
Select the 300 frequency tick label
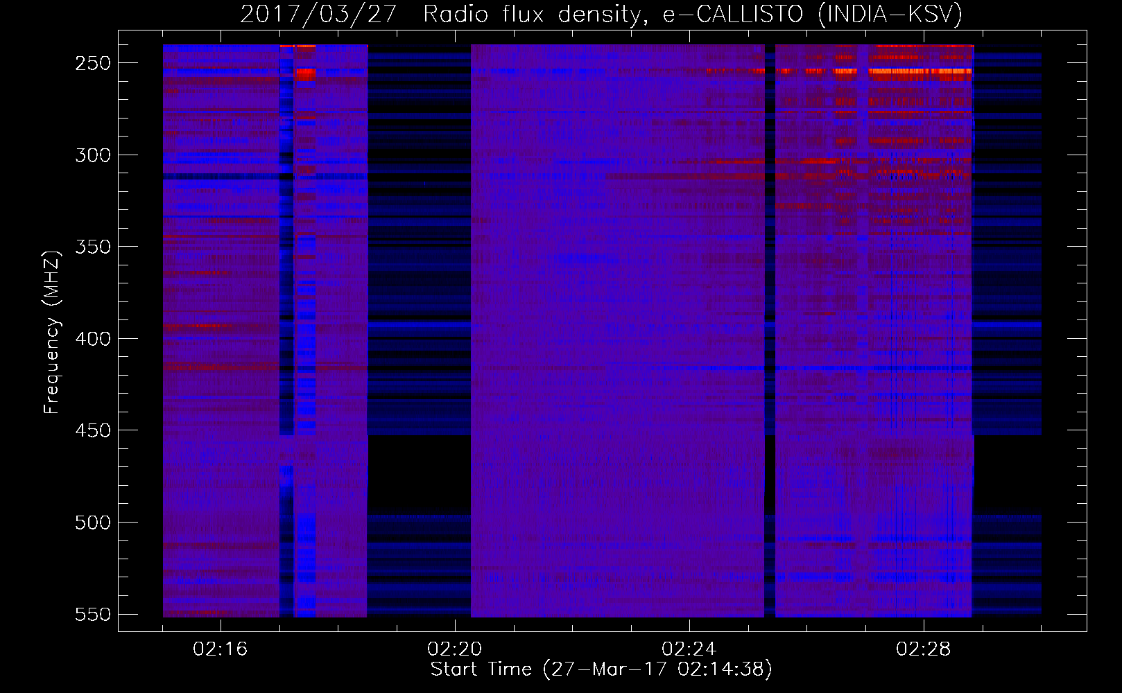point(93,155)
